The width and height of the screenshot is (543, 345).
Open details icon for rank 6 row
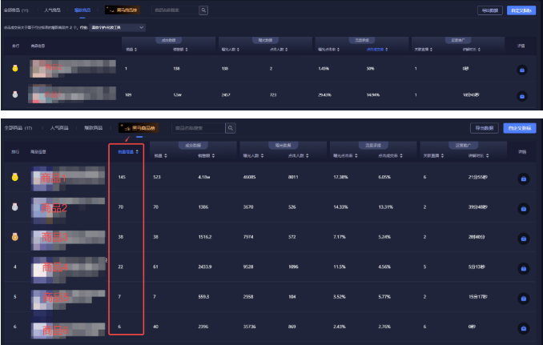(x=522, y=327)
